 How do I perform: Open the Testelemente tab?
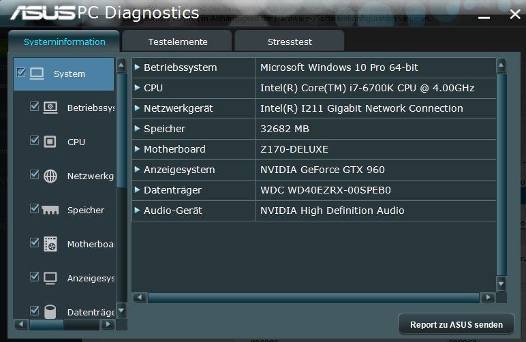coord(177,42)
